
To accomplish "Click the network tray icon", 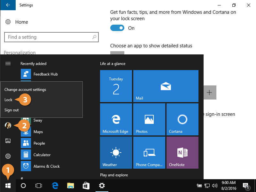I will (x=207, y=186).
